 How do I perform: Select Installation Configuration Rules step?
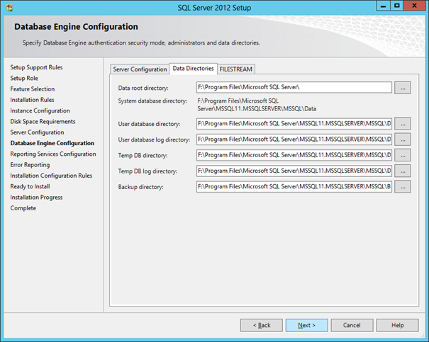51,176
